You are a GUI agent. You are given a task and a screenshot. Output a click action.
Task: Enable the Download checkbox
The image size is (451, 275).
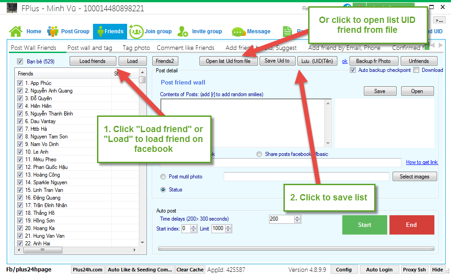tap(416, 70)
